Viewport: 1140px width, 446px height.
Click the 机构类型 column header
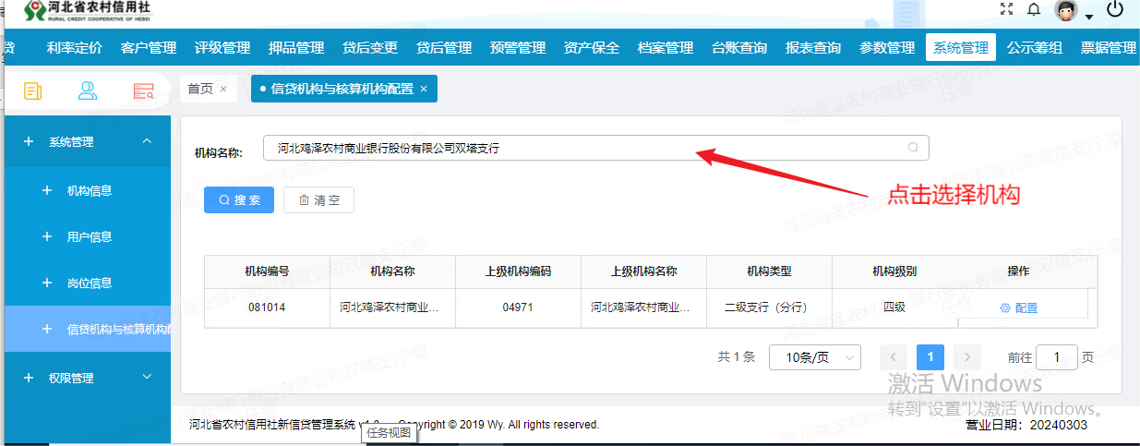point(769,271)
